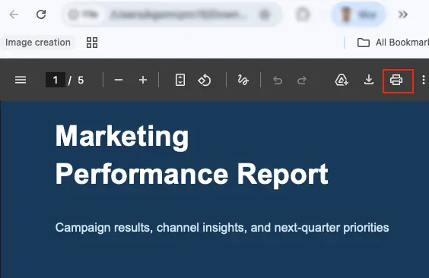
Task: Click the total page count '5'
Action: pos(81,81)
